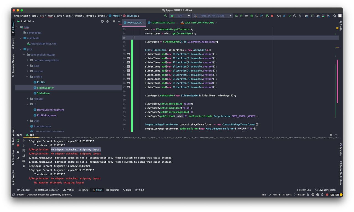Open the Terminal tool tab
Image resolution: width=354 pixels, height=212 pixels.
pyautogui.click(x=113, y=190)
